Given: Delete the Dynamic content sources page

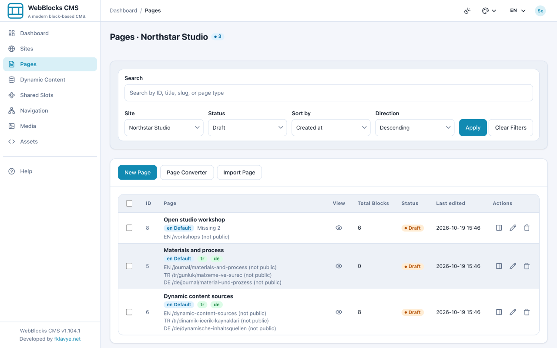Looking at the screenshot, I should click(x=527, y=312).
